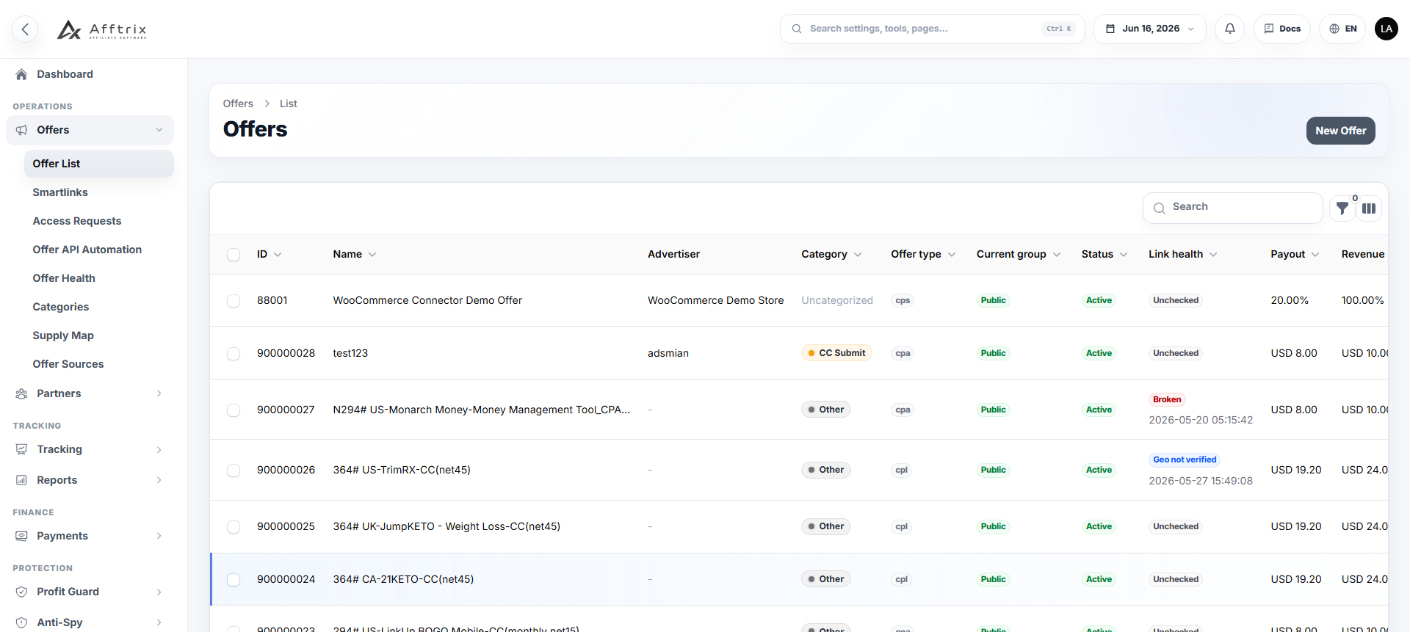
Task: Open Categories in sidebar
Action: click(61, 307)
